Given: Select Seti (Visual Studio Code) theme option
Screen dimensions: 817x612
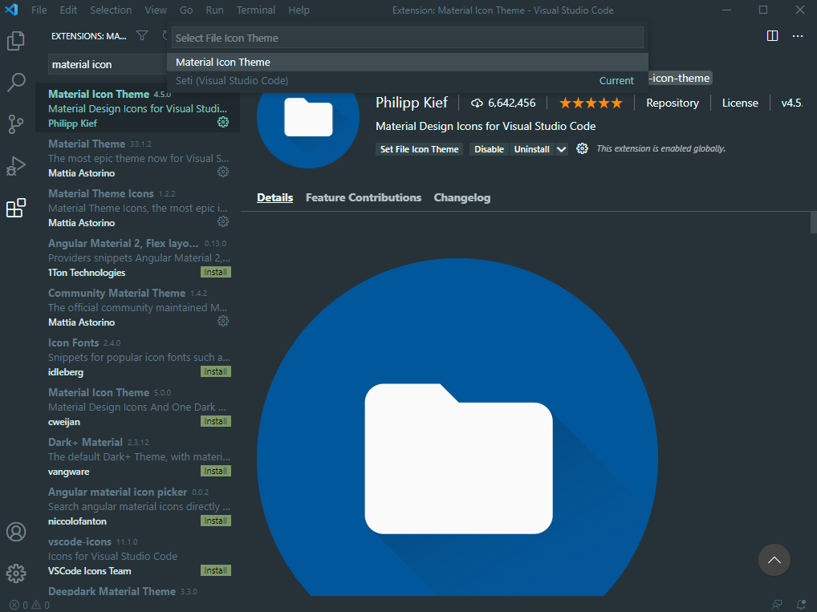Looking at the screenshot, I should point(408,81).
